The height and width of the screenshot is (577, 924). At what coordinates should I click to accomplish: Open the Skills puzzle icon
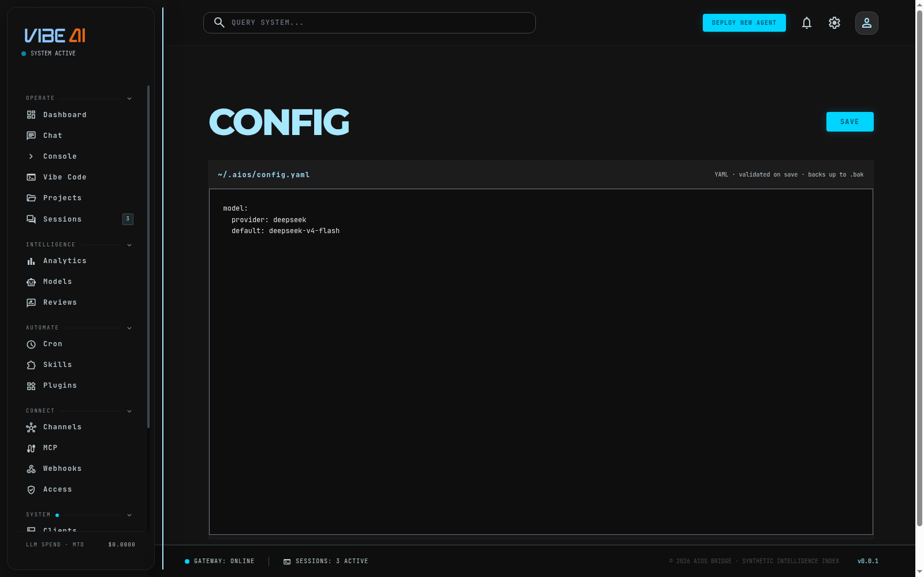[x=31, y=365]
